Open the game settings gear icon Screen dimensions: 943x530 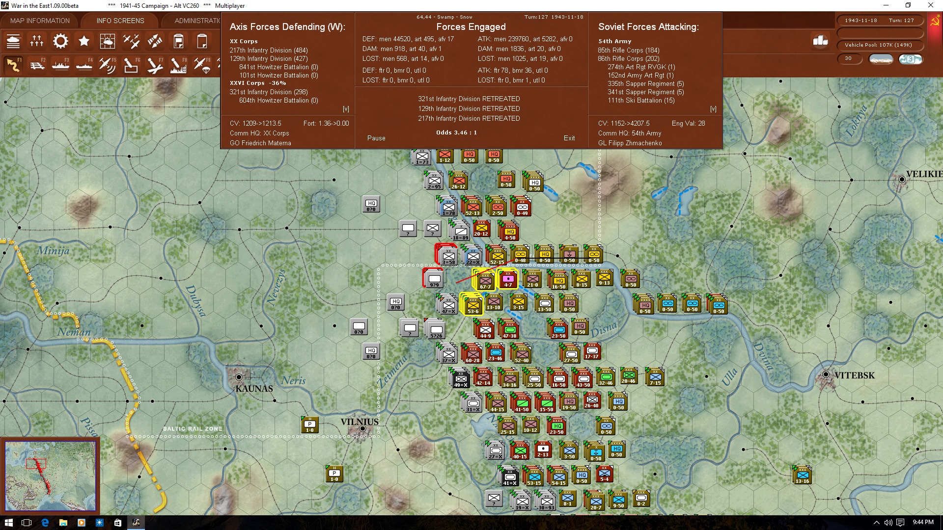click(x=60, y=41)
